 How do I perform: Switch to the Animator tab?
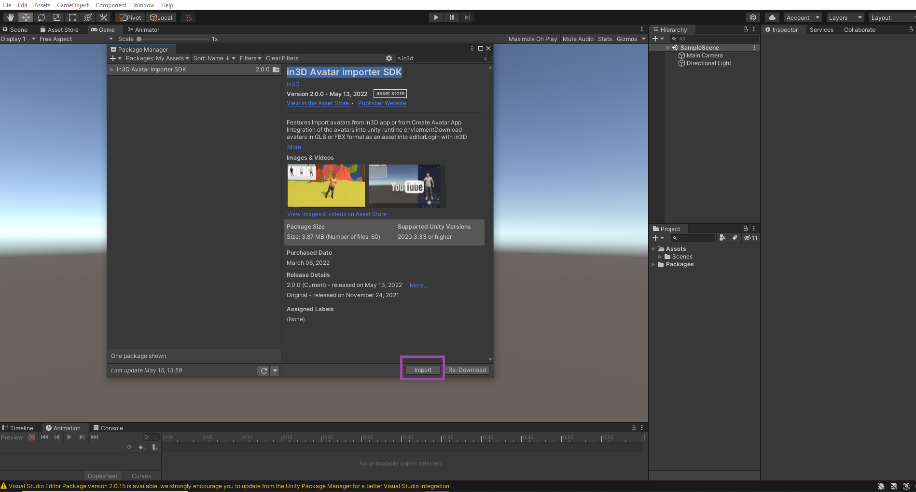click(x=144, y=29)
